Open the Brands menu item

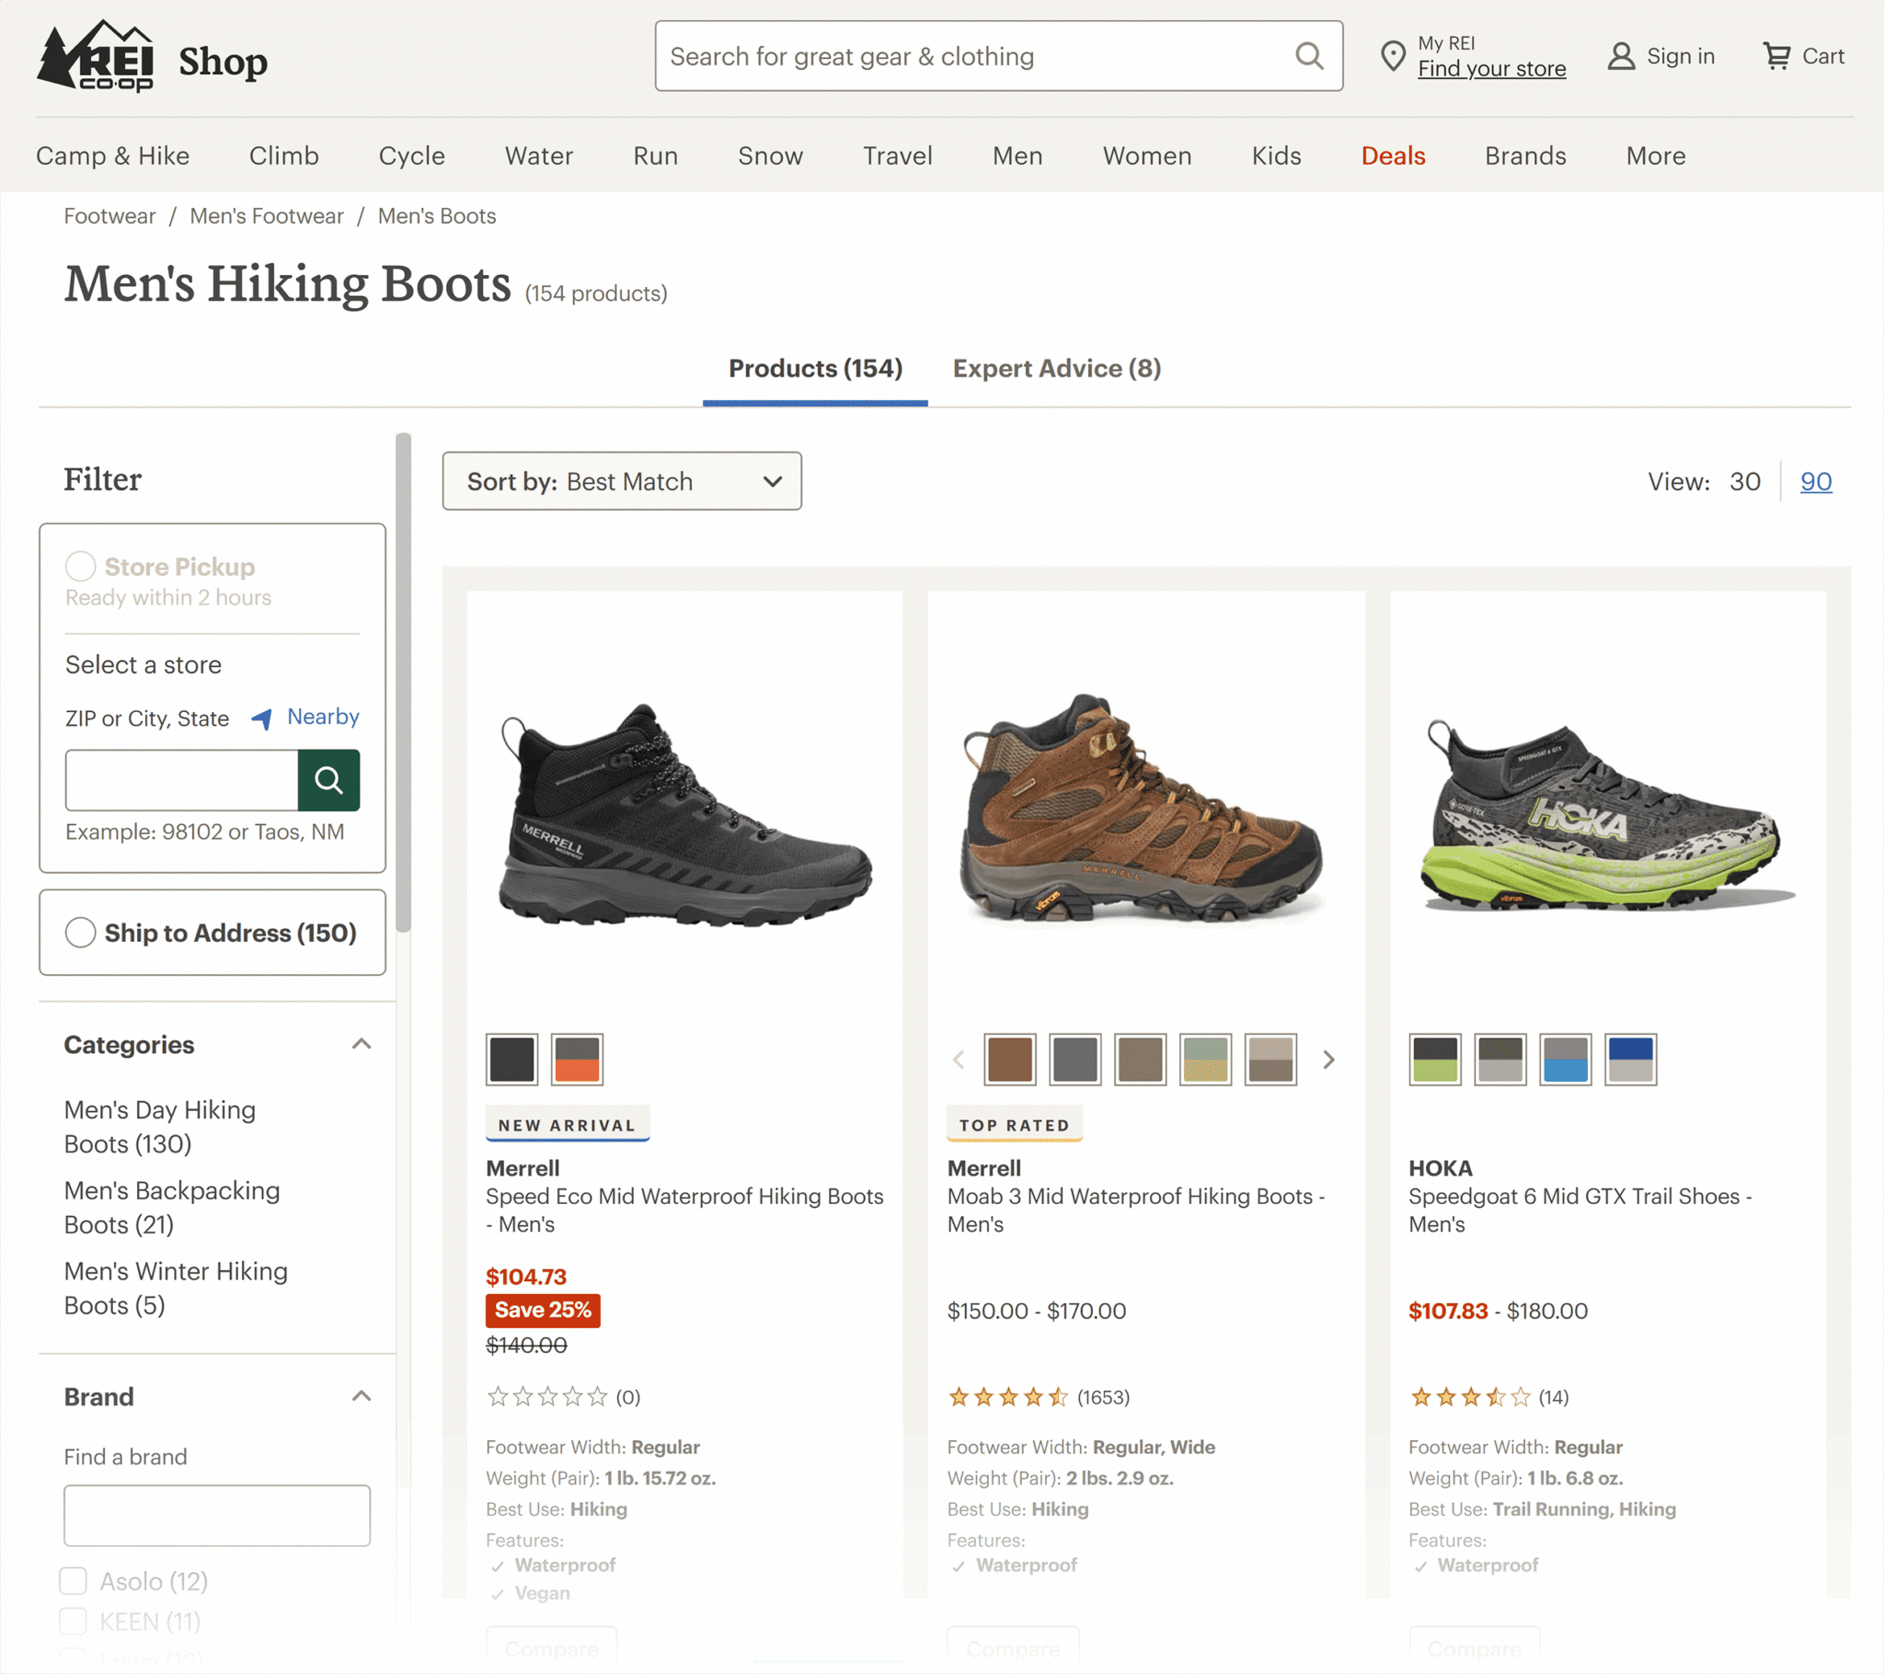pos(1525,155)
